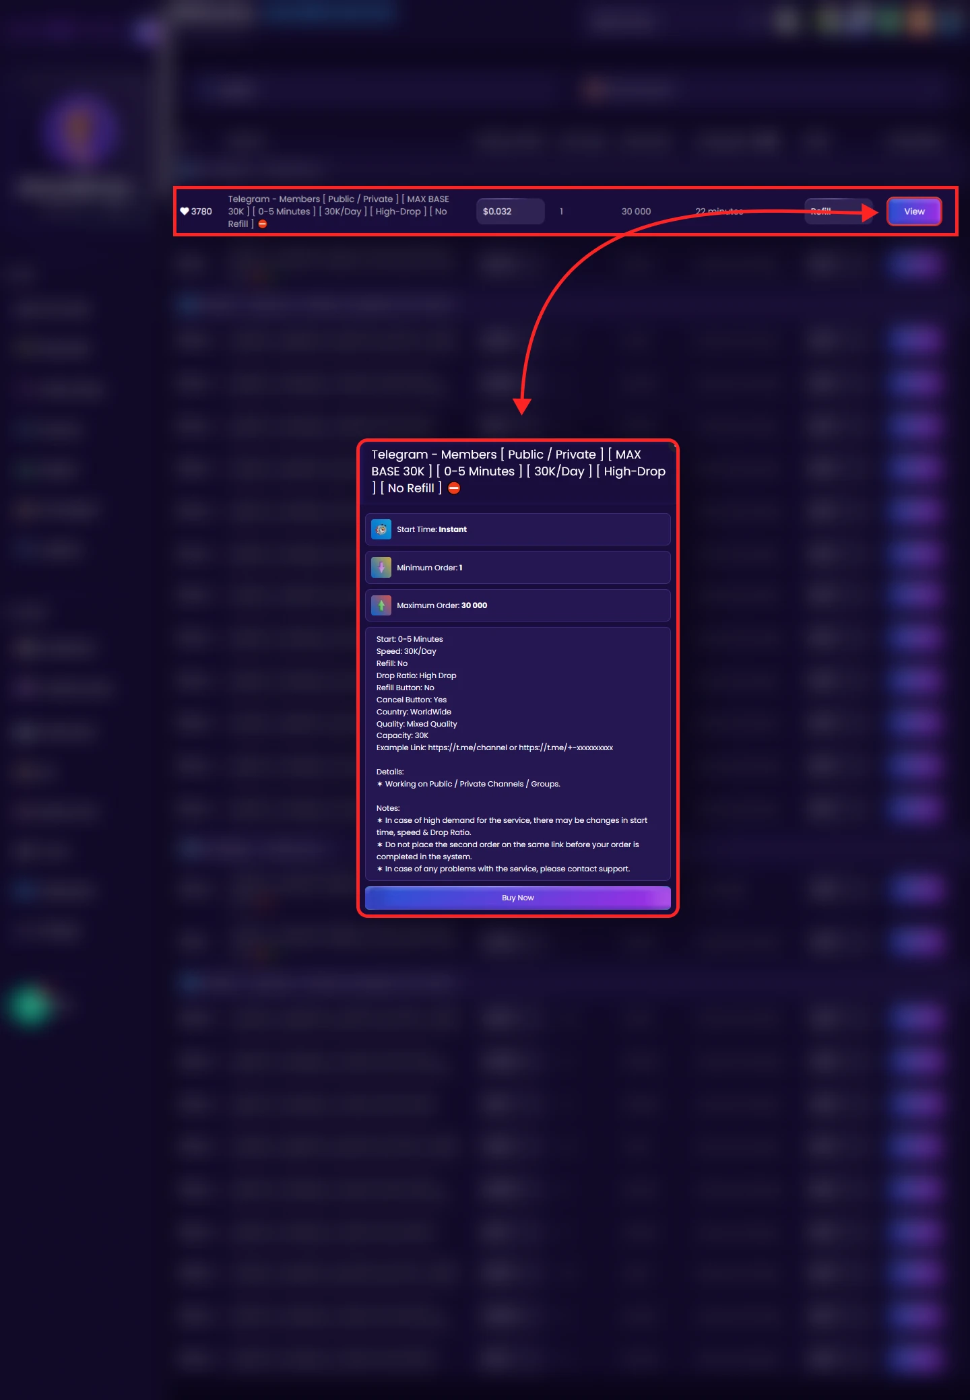970x1400 pixels.
Task: Click the View button for service 3780
Action: pyautogui.click(x=913, y=211)
